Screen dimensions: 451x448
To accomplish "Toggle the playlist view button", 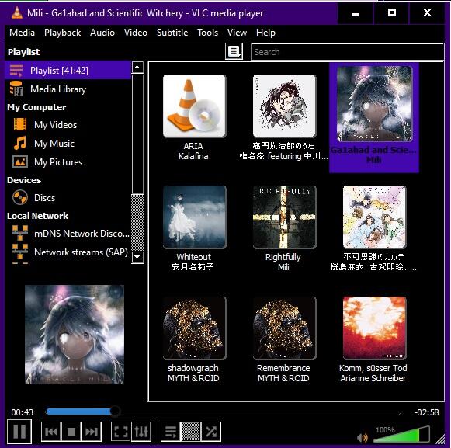I will [x=171, y=432].
